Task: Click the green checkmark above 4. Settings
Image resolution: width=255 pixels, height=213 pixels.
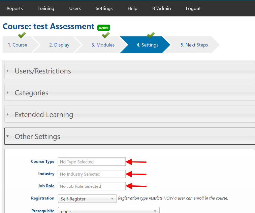Action: click(x=151, y=35)
